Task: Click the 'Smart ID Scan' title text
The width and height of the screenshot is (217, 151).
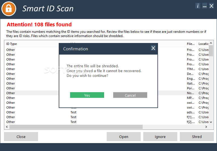Action: tap(48, 9)
